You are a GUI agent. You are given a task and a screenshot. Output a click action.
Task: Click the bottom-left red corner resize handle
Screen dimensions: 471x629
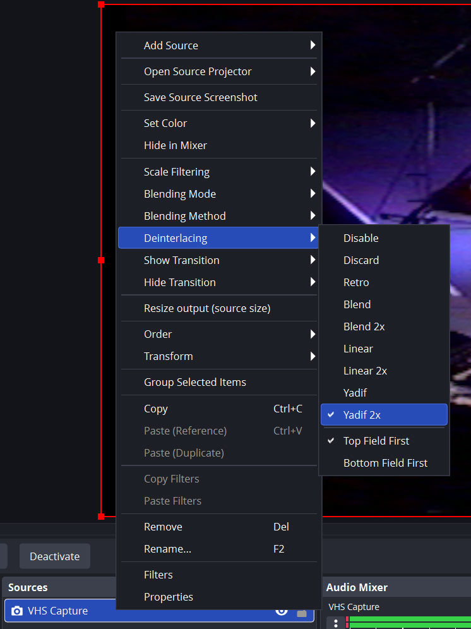(101, 517)
